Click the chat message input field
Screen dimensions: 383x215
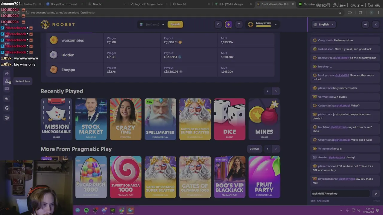340,193
